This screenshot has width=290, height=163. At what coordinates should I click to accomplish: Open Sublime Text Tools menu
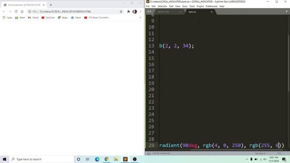[192, 6]
